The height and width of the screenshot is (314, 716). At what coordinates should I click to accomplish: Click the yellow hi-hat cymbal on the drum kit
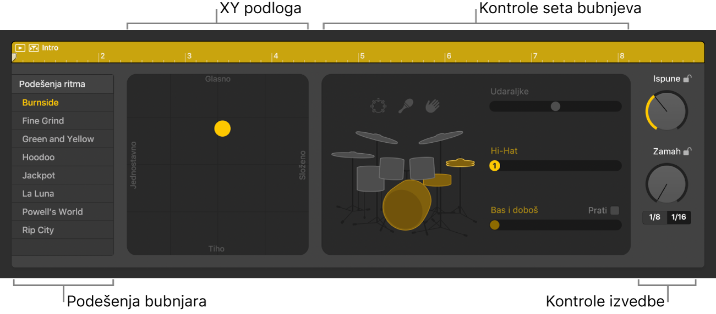[x=461, y=162]
